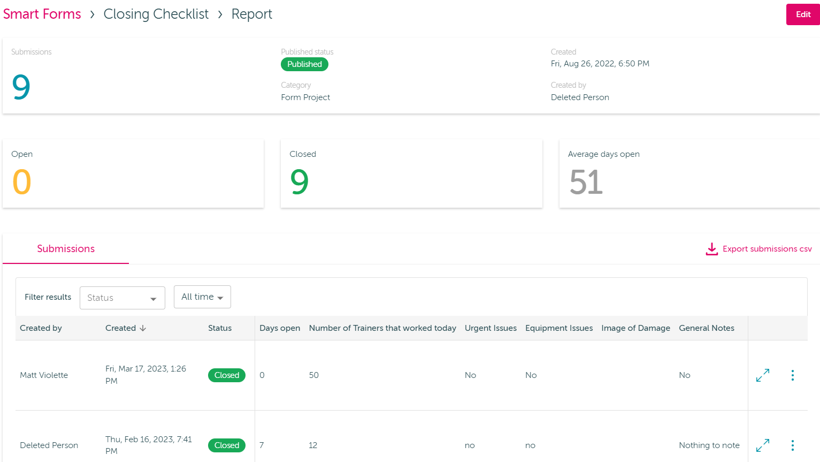The height and width of the screenshot is (462, 820).
Task: Click the Published status badge
Action: click(304, 64)
